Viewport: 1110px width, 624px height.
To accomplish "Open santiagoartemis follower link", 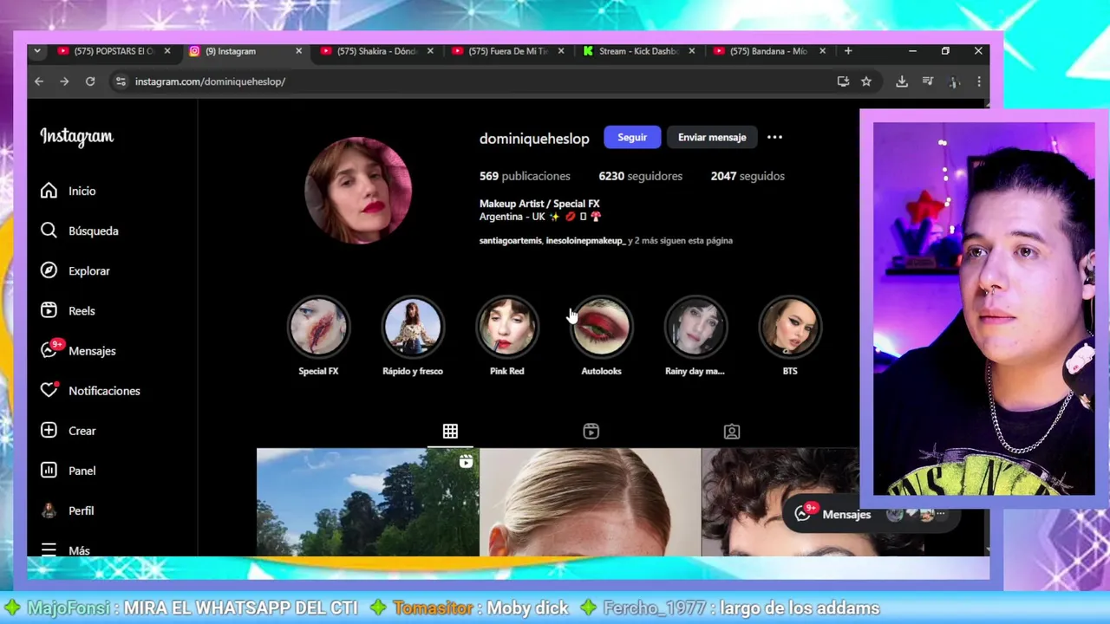I will 510,241.
